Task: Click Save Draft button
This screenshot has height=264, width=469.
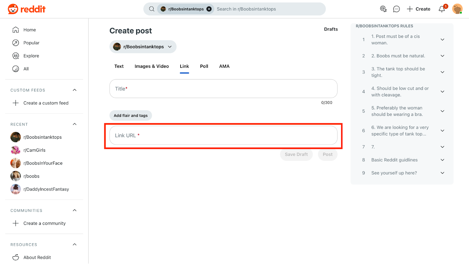Action: (x=296, y=155)
